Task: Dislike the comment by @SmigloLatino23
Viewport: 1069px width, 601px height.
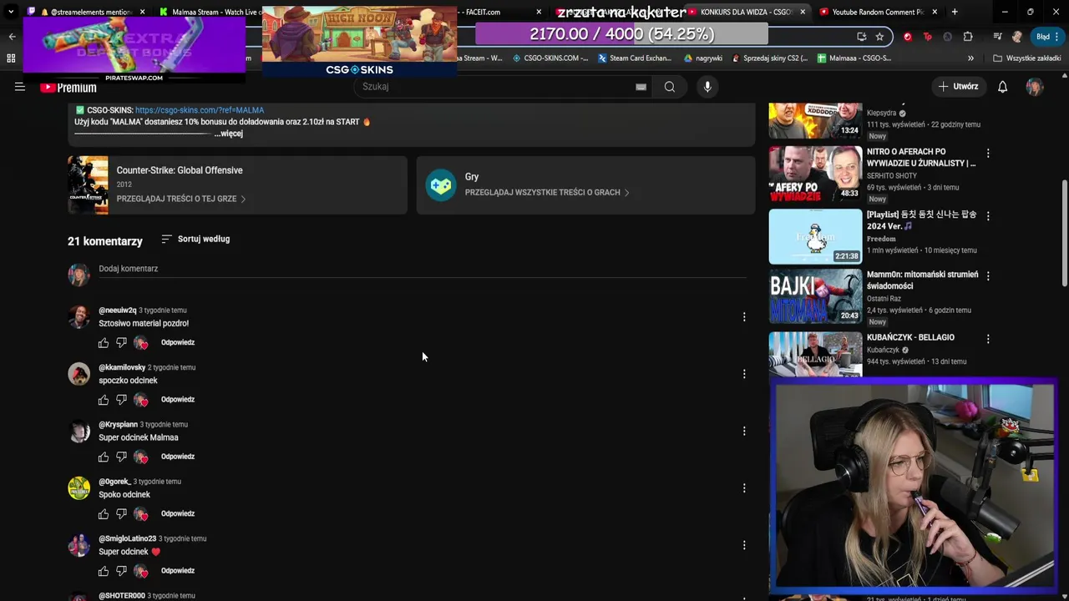Action: (x=121, y=571)
